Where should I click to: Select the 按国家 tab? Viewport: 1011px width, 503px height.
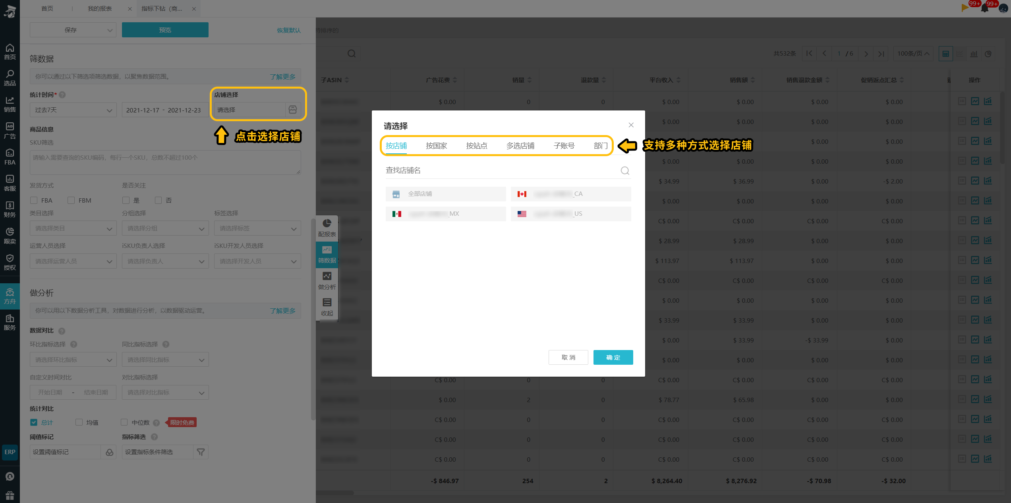tap(436, 146)
